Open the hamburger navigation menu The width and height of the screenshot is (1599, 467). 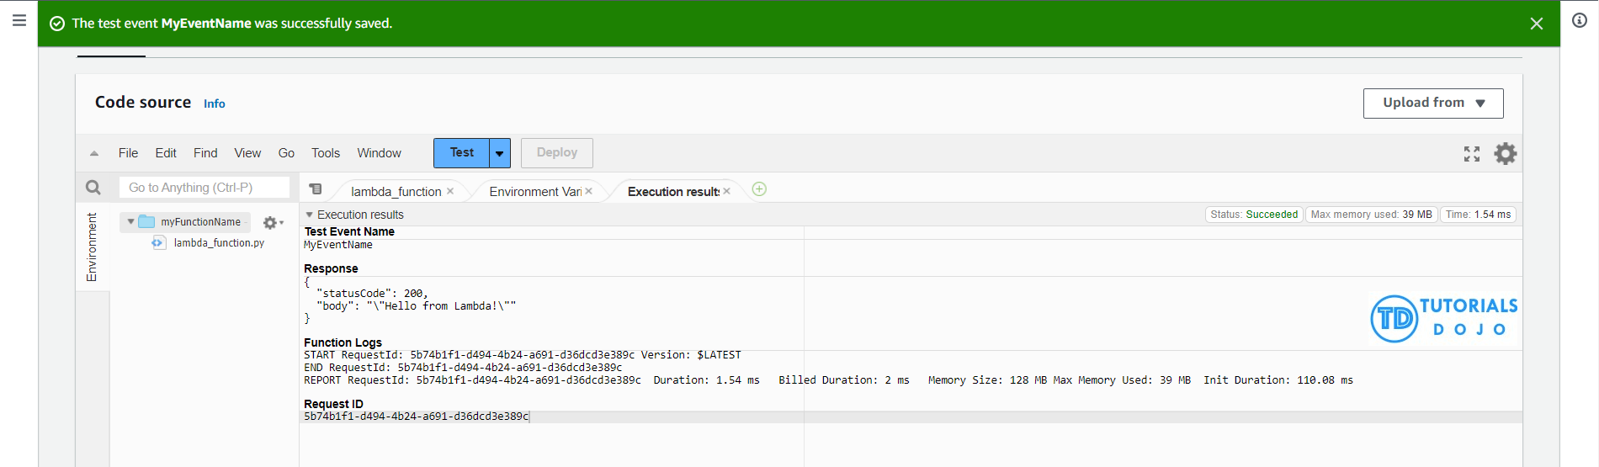click(x=19, y=20)
